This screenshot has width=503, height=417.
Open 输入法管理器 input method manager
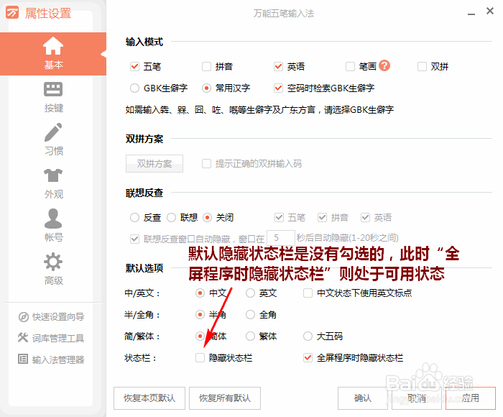[51, 359]
